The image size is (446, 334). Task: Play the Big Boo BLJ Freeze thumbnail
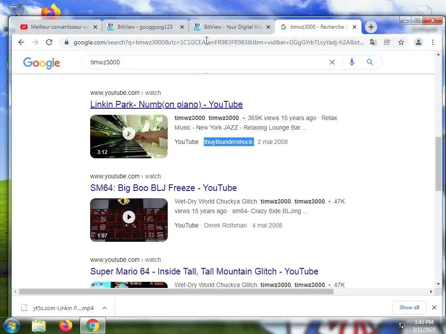(129, 220)
